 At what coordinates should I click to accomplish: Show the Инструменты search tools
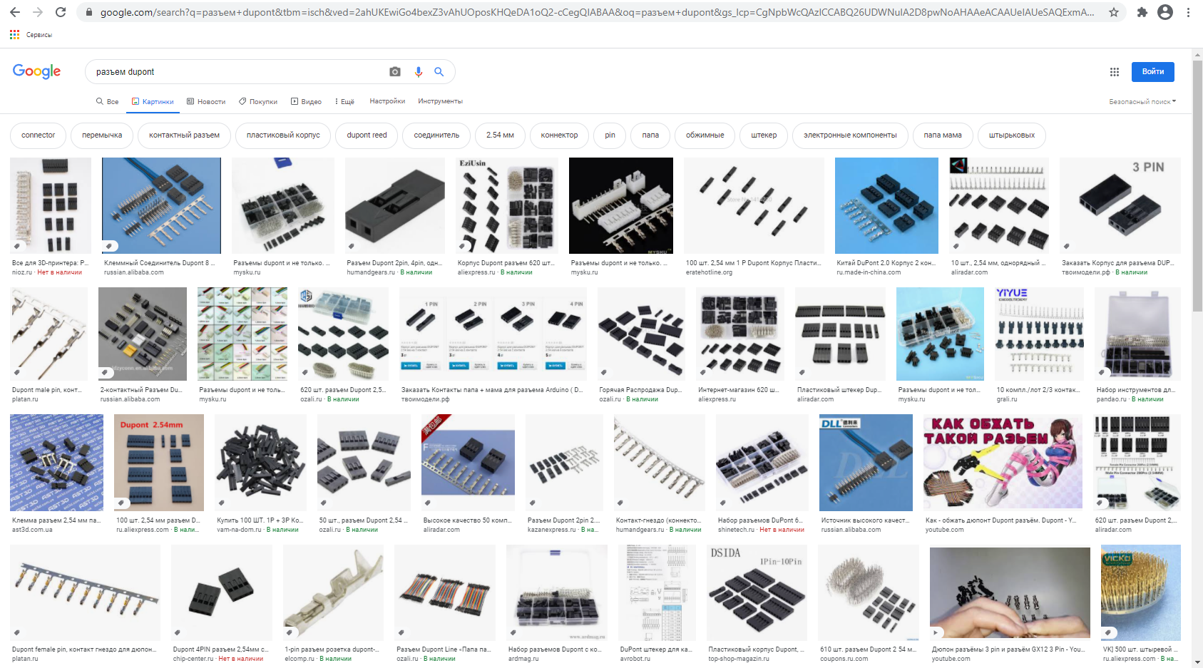tap(440, 101)
